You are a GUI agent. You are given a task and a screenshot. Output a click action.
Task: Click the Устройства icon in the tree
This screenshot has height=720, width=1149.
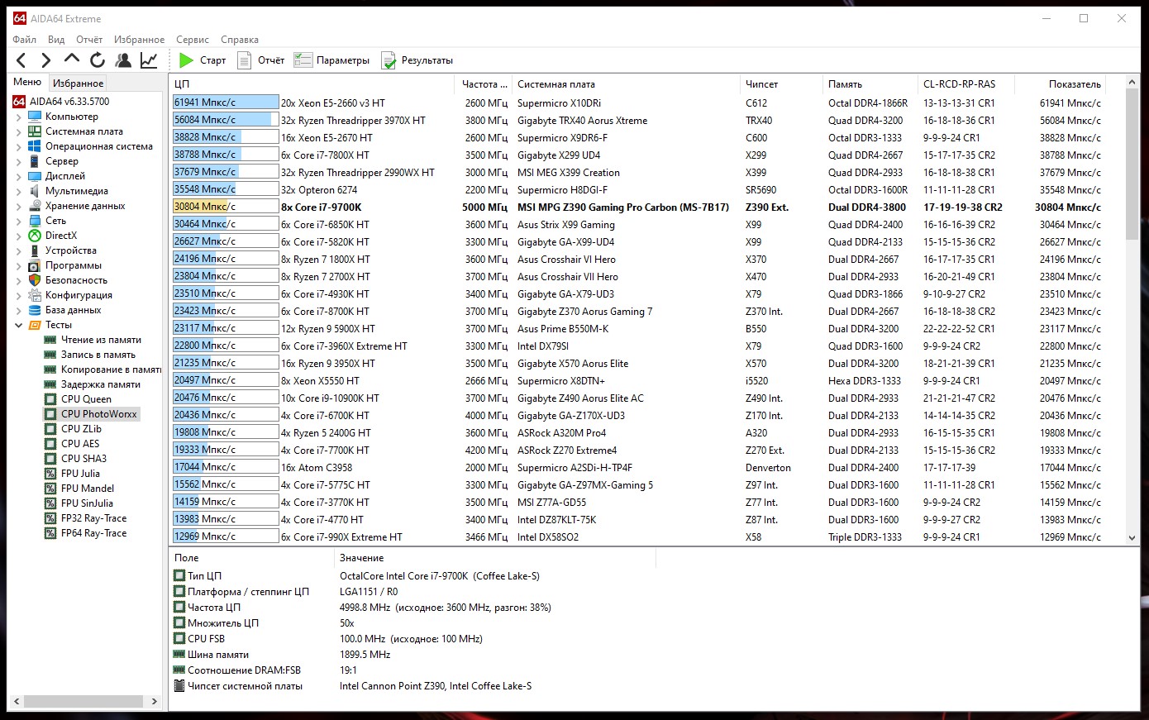tap(35, 250)
